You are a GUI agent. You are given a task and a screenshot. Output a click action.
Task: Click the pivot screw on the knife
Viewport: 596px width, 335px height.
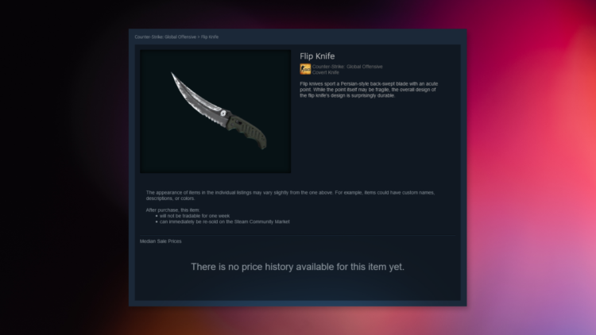click(223, 114)
